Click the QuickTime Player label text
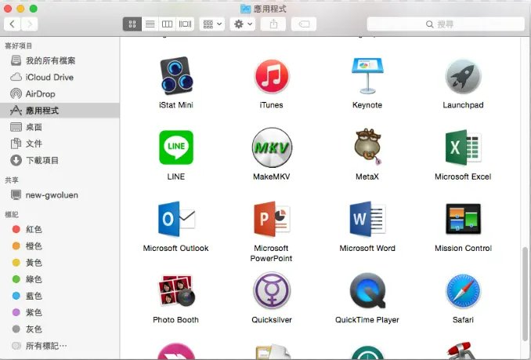 (x=367, y=320)
